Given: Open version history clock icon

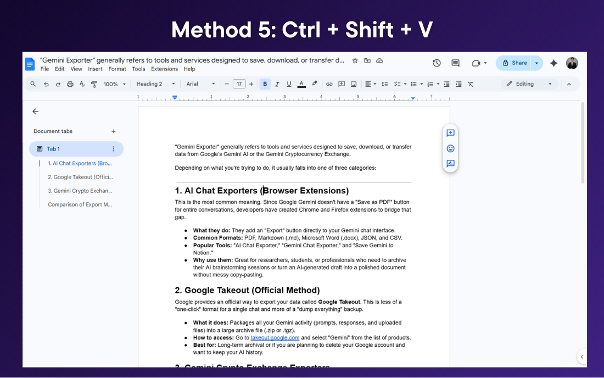Looking at the screenshot, I should [x=437, y=63].
